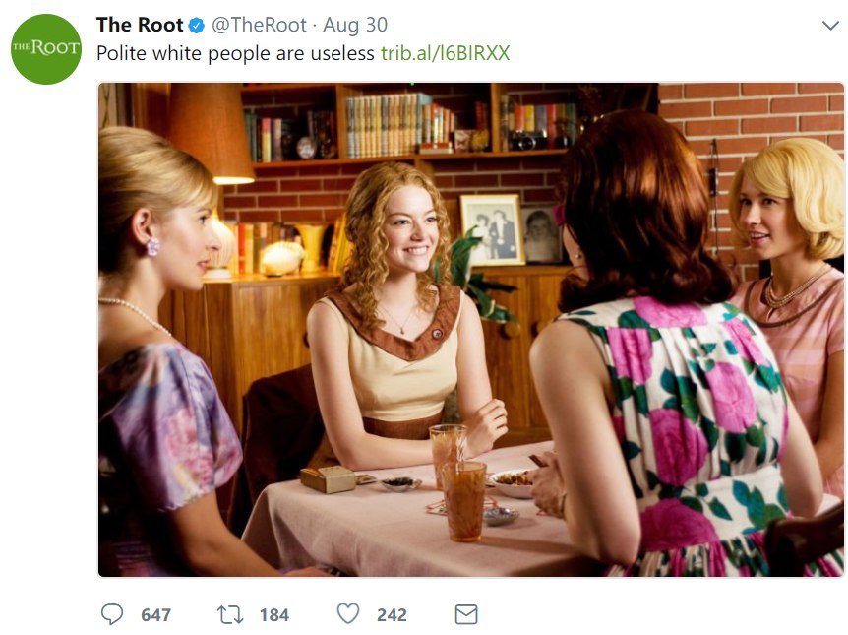Image resolution: width=848 pixels, height=635 pixels.
Task: Open the trib.al/l6BIRXX link
Action: pos(445,53)
